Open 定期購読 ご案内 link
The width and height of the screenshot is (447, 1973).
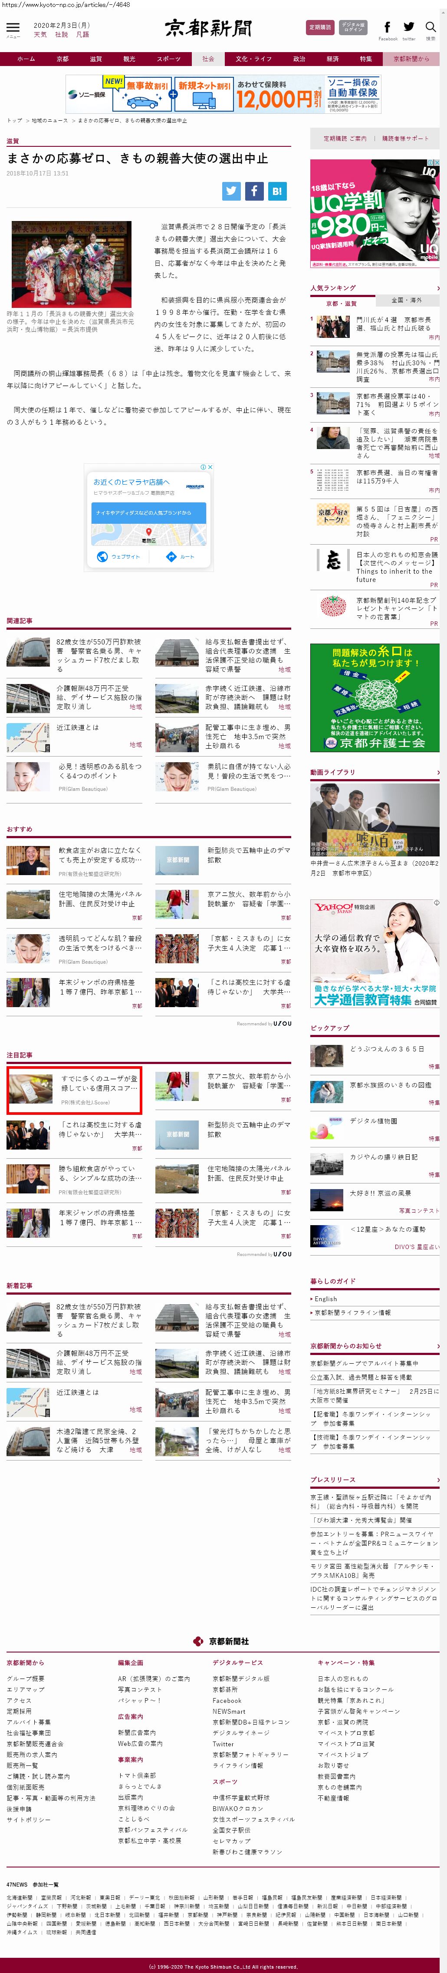(x=345, y=139)
